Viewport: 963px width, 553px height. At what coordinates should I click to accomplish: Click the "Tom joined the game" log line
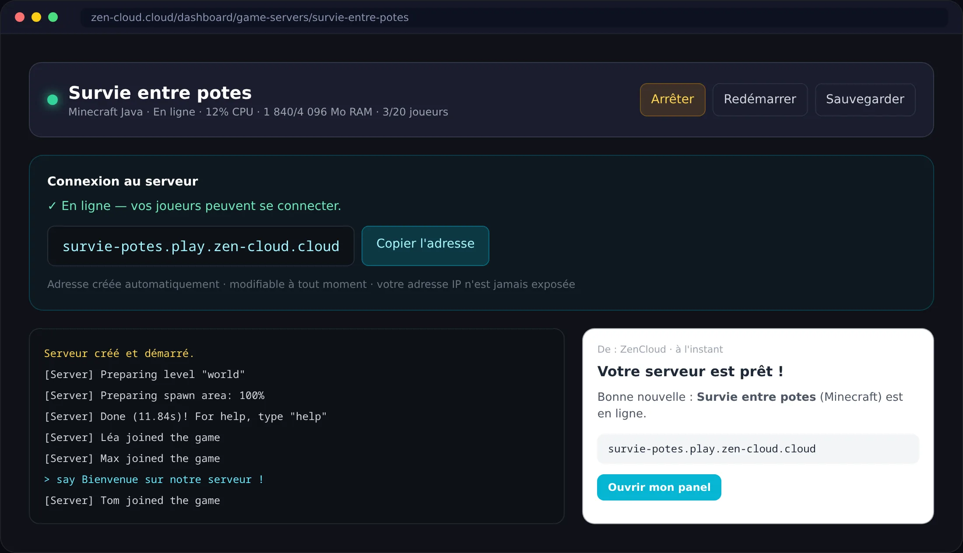click(132, 500)
